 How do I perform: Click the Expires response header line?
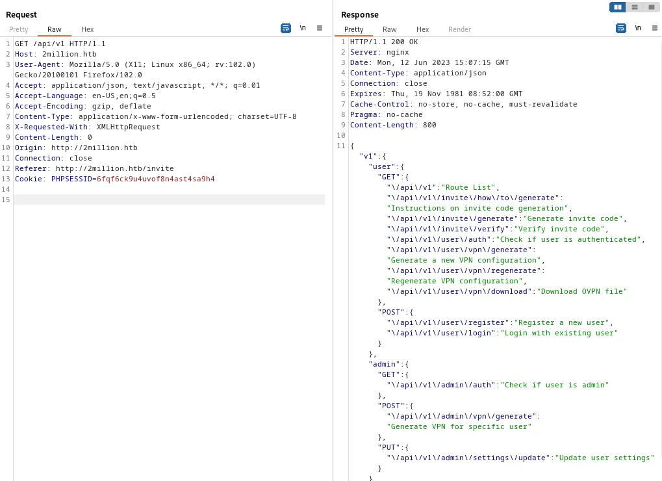(436, 94)
